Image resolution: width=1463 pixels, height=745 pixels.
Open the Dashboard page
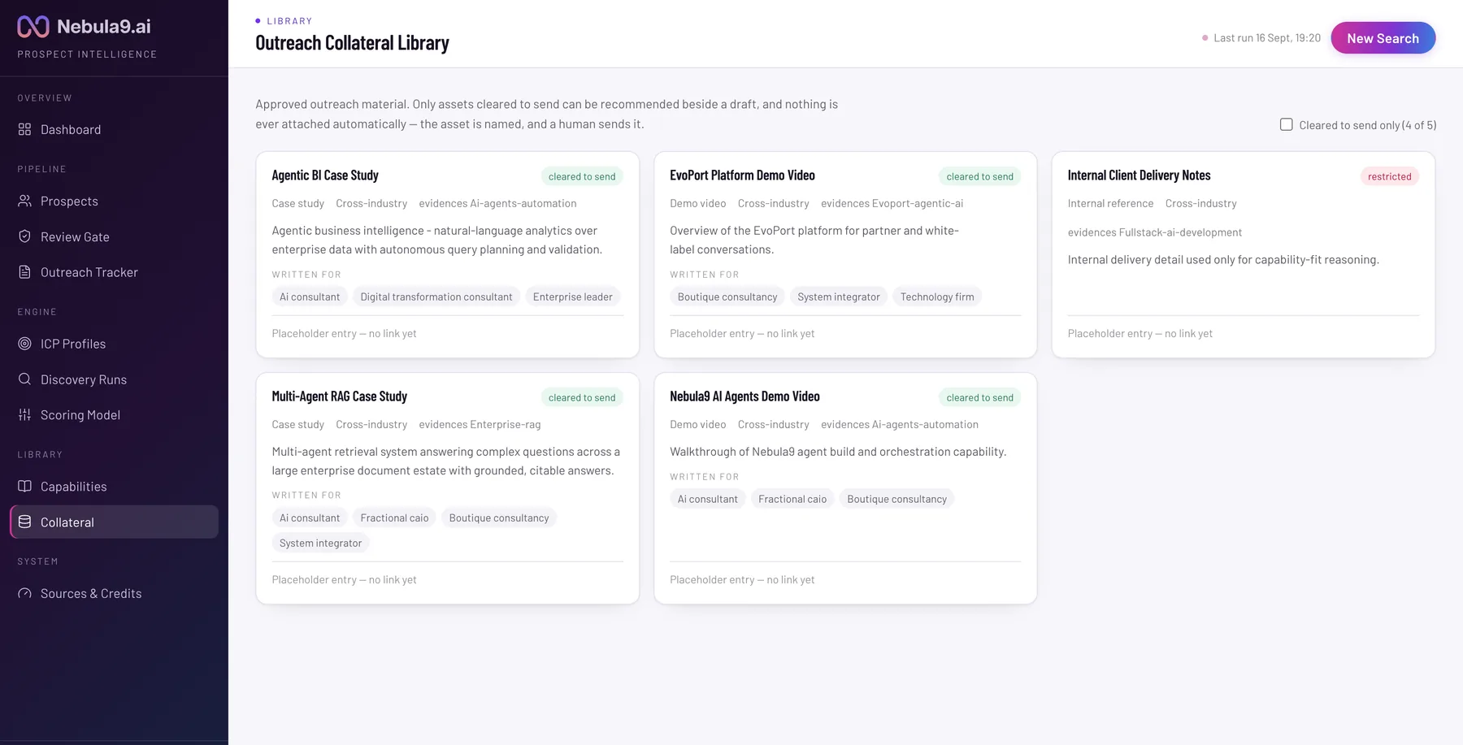(114, 129)
